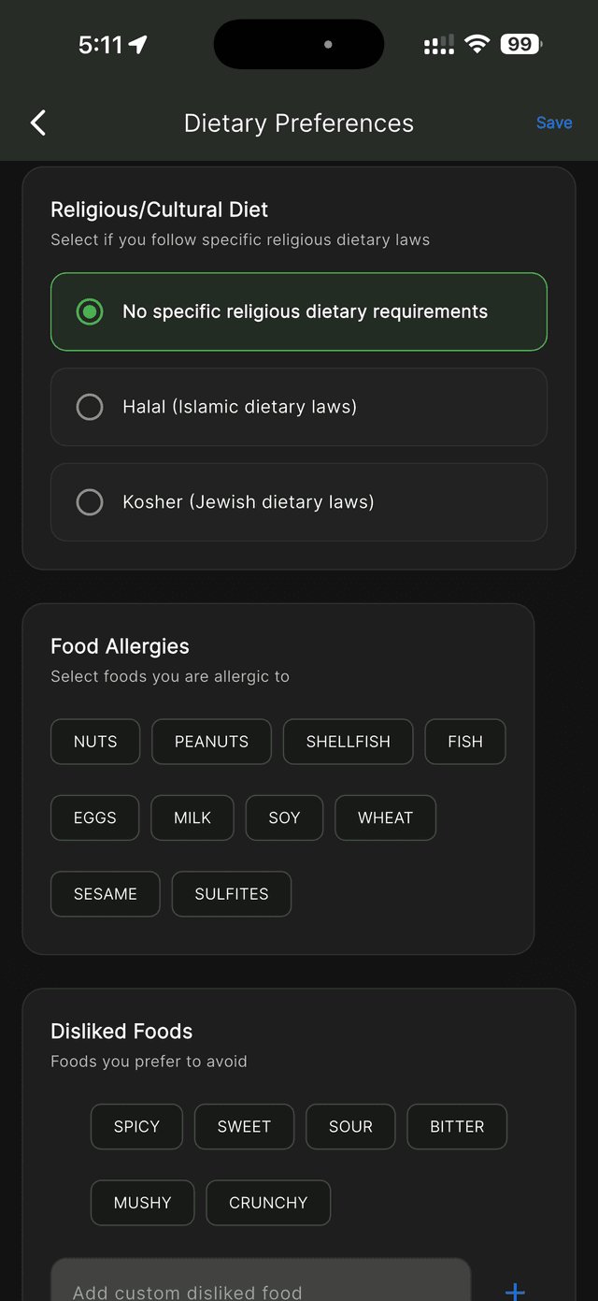Tap the Wi-Fi status icon
Screen dimensions: 598x1301
click(477, 44)
